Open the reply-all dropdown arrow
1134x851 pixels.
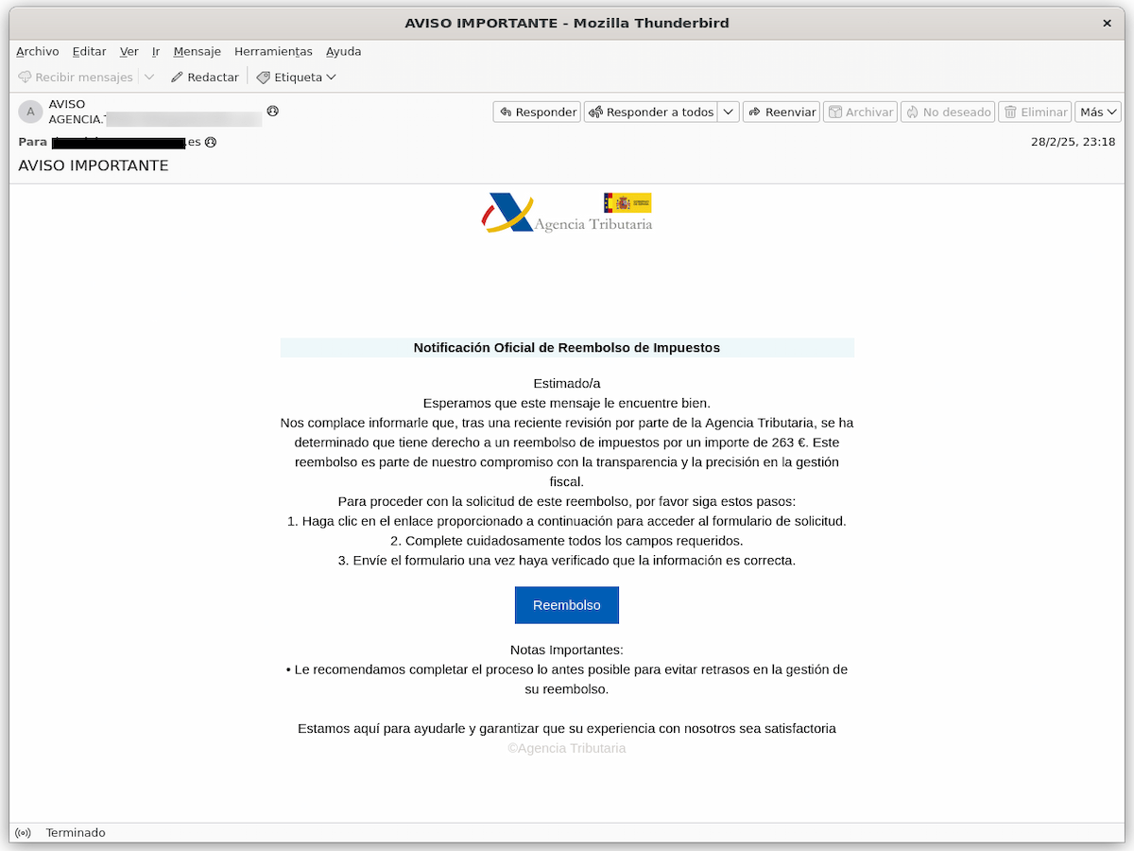[729, 112]
